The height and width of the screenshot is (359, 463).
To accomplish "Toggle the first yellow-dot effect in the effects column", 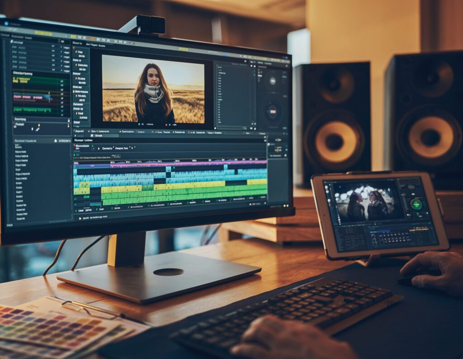I will [x=76, y=52].
